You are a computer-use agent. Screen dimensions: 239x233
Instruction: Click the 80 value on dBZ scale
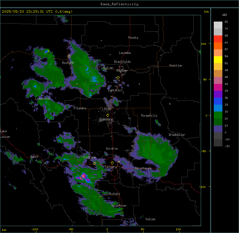[226, 22]
